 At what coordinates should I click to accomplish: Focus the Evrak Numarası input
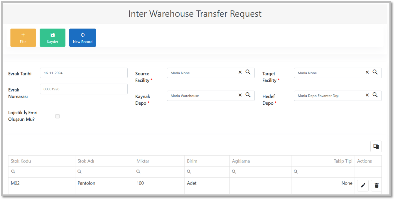tap(84, 89)
